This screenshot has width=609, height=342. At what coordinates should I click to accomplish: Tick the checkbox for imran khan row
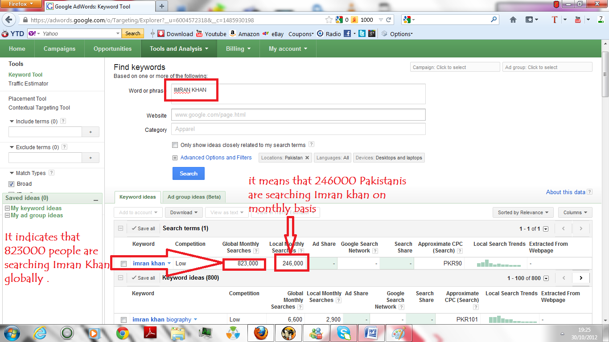[x=123, y=264]
